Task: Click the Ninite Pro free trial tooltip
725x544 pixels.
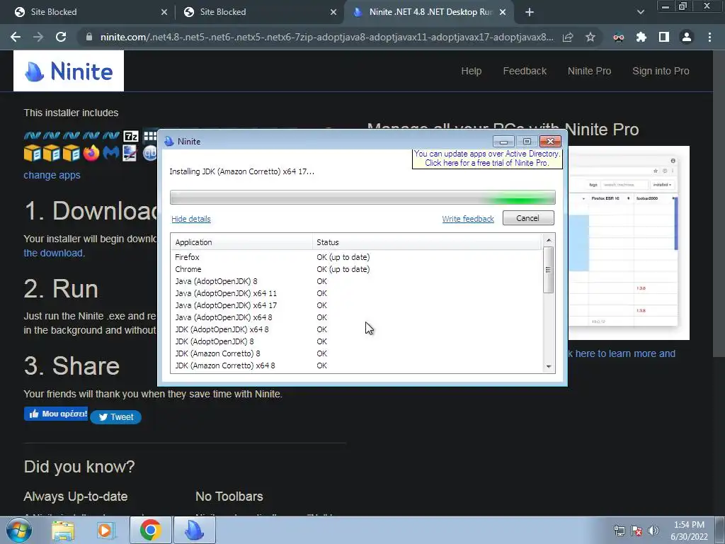Action: pyautogui.click(x=487, y=159)
